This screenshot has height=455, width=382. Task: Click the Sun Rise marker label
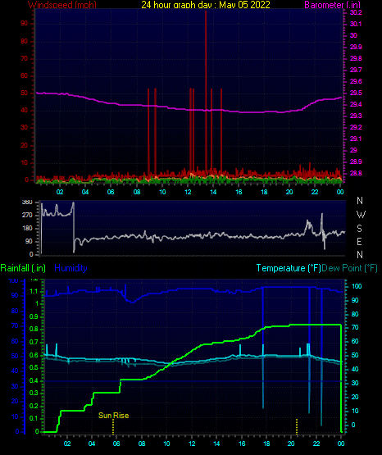click(x=113, y=416)
